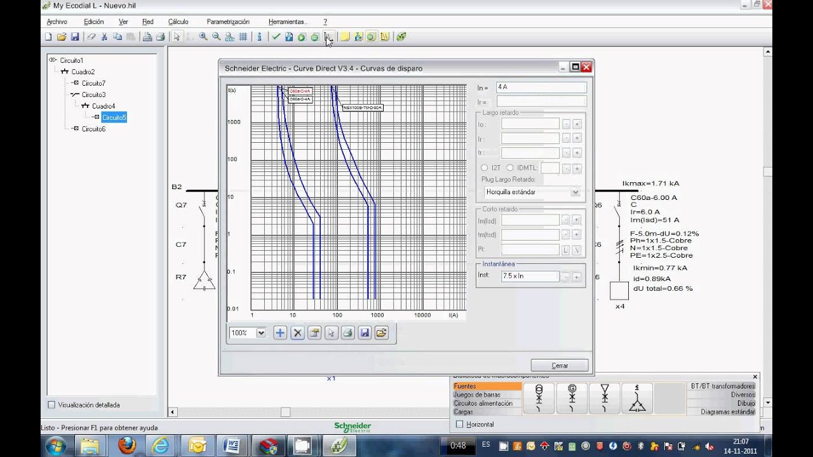Select the pointer arrow tool in main toolbar
The width and height of the screenshot is (813, 457).
pyautogui.click(x=177, y=37)
